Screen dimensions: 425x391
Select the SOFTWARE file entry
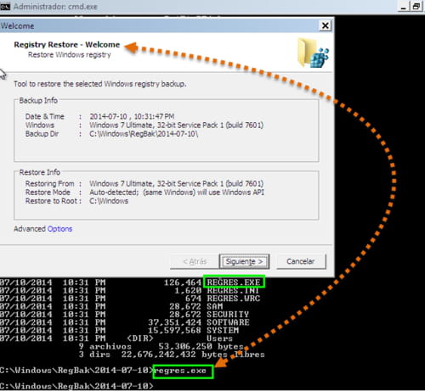[228, 322]
